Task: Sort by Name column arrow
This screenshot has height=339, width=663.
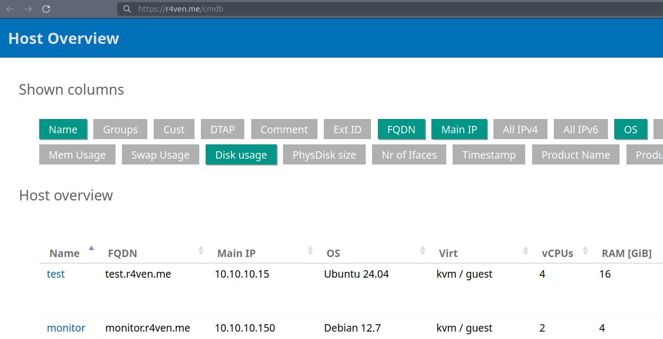Action: [x=91, y=248]
